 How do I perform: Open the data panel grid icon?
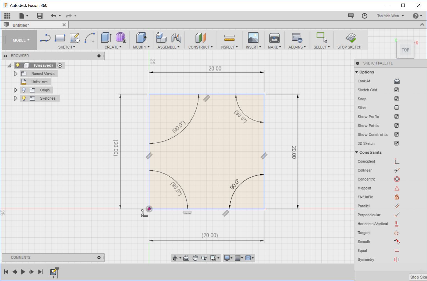coord(7,16)
